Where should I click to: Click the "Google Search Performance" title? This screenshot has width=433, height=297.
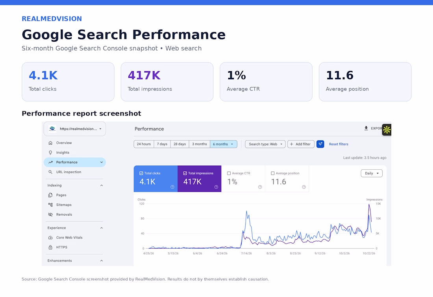tap(124, 35)
